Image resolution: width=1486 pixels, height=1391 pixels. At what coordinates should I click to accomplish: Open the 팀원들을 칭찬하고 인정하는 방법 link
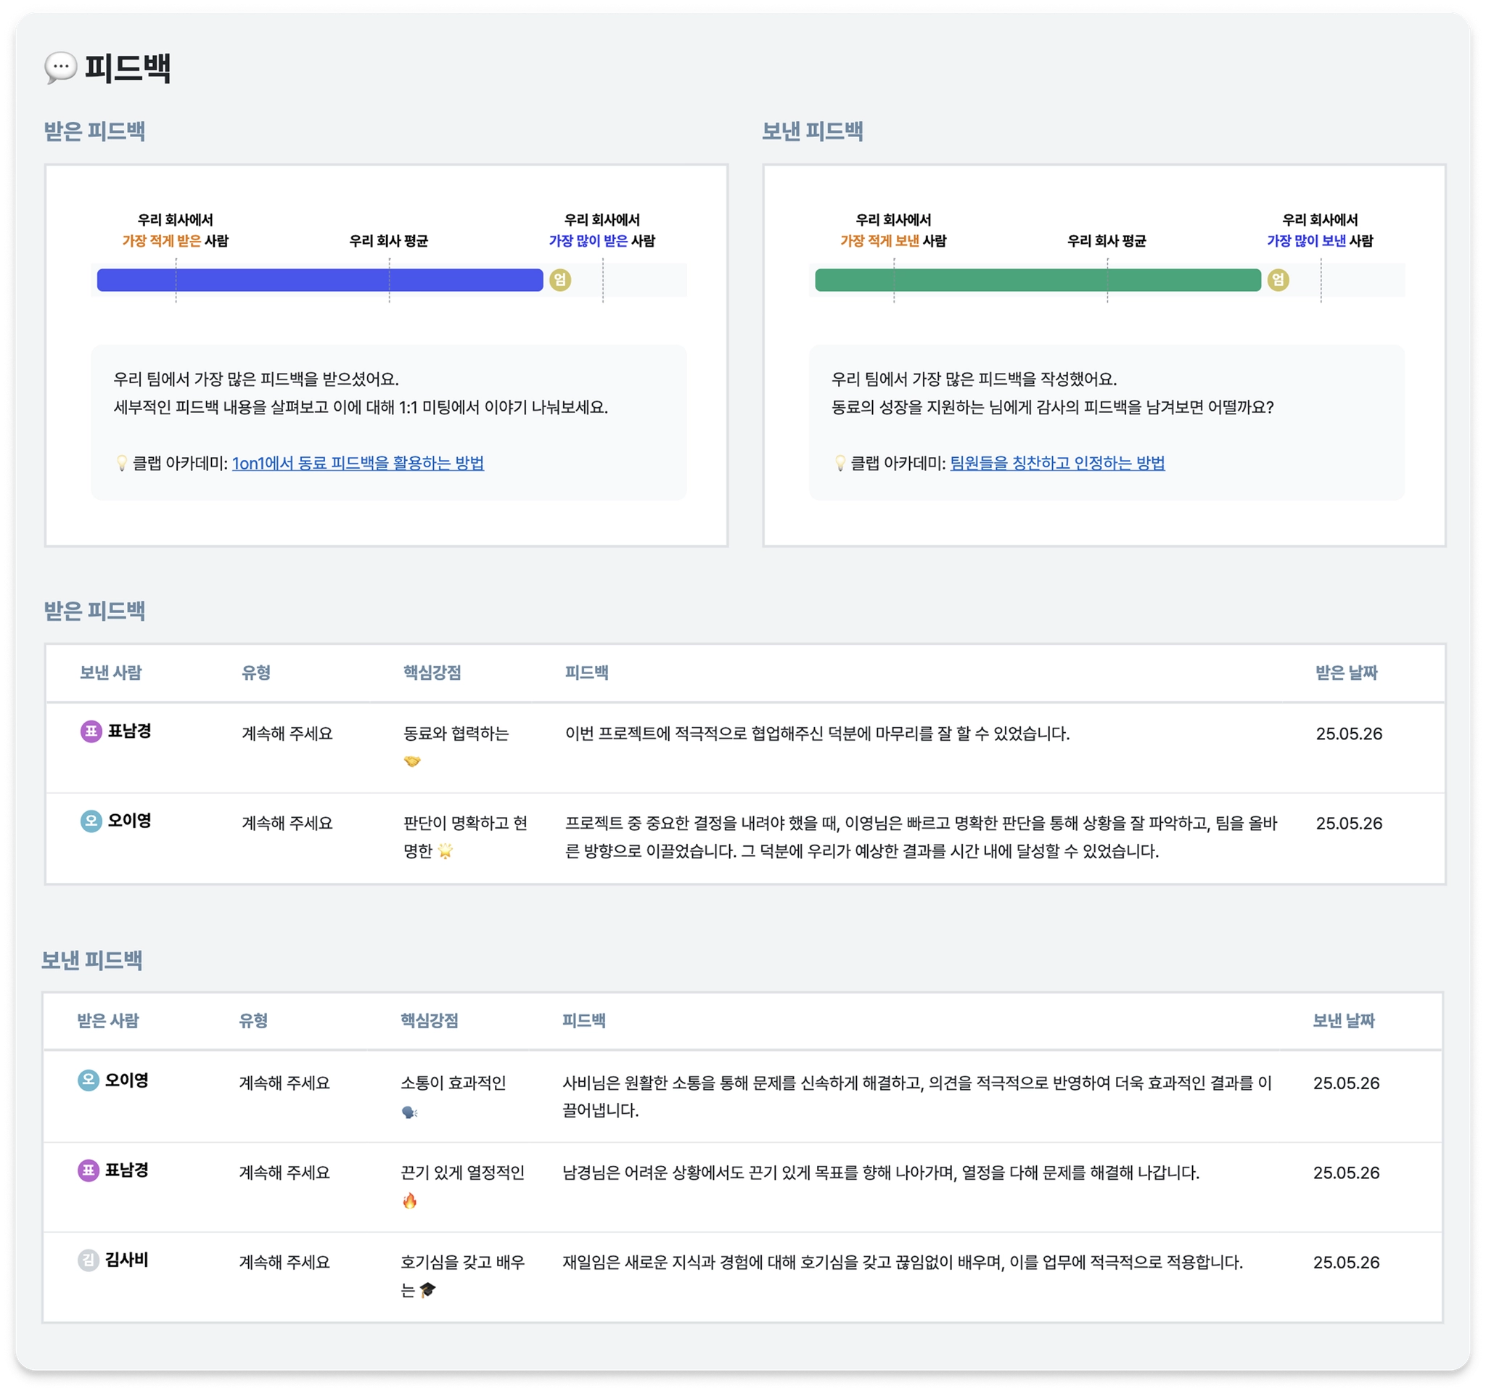[1057, 464]
